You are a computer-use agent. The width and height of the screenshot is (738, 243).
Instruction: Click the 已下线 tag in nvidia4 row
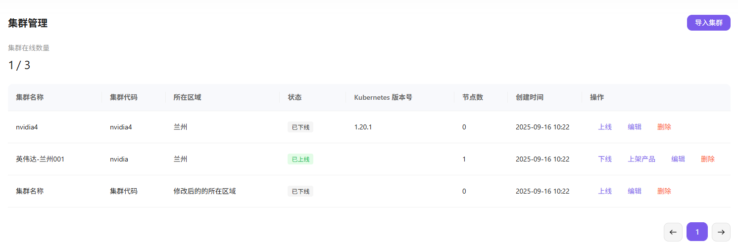point(300,127)
